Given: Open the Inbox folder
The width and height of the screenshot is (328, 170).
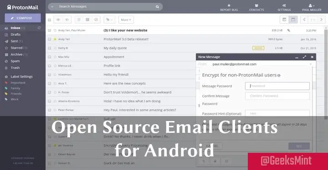Looking at the screenshot, I should coord(15,28).
